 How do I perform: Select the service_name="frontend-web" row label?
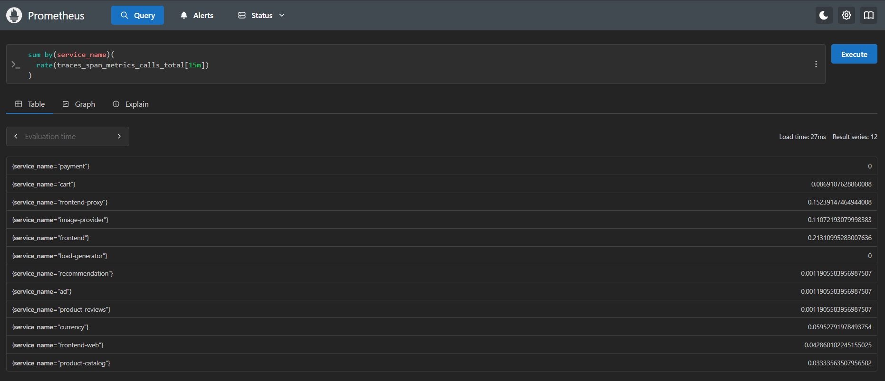click(58, 345)
